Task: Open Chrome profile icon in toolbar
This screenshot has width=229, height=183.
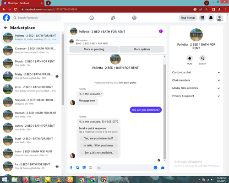Action: pos(219,9)
